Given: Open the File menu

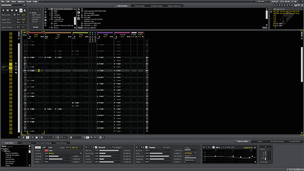Looking at the screenshot, I should [x=3, y=2].
